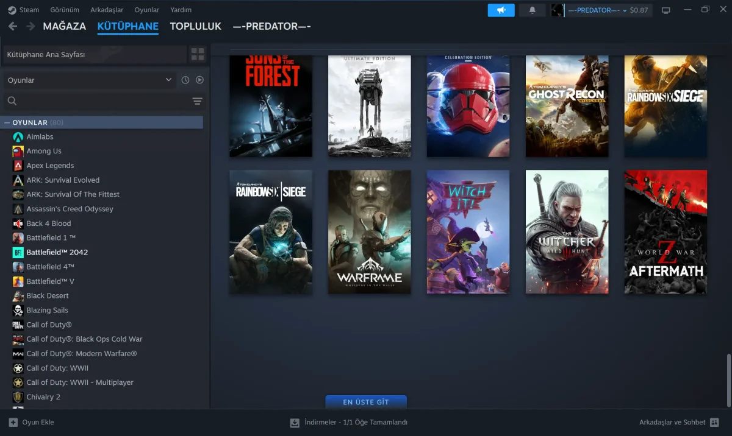The width and height of the screenshot is (732, 436).
Task: Click the Big Picture screen icon
Action: [x=666, y=10]
